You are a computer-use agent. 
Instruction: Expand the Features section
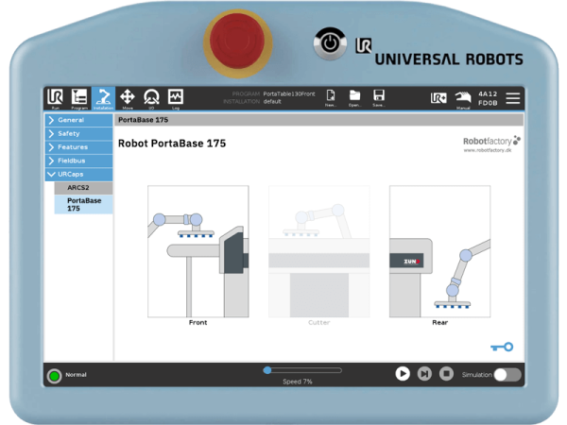click(x=78, y=147)
